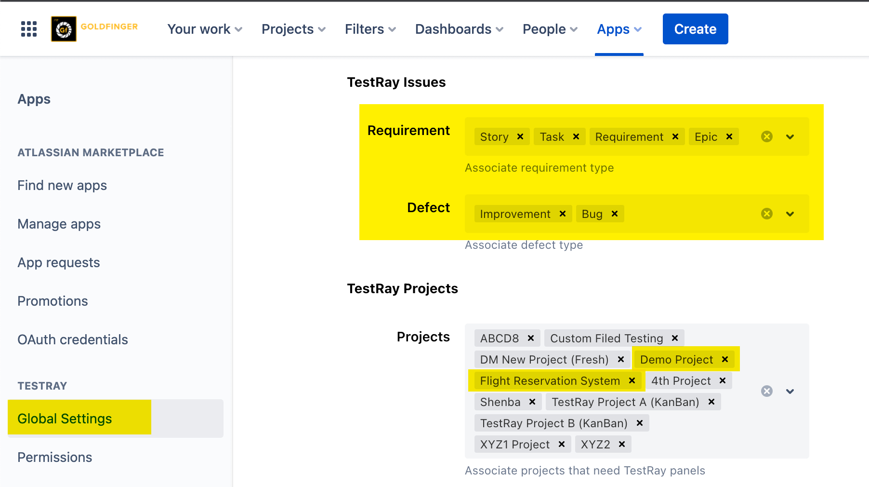Open the Dashboards menu
Viewport: 869px width, 487px height.
(x=459, y=29)
